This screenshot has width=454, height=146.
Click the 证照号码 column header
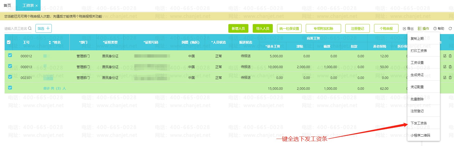(151, 42)
